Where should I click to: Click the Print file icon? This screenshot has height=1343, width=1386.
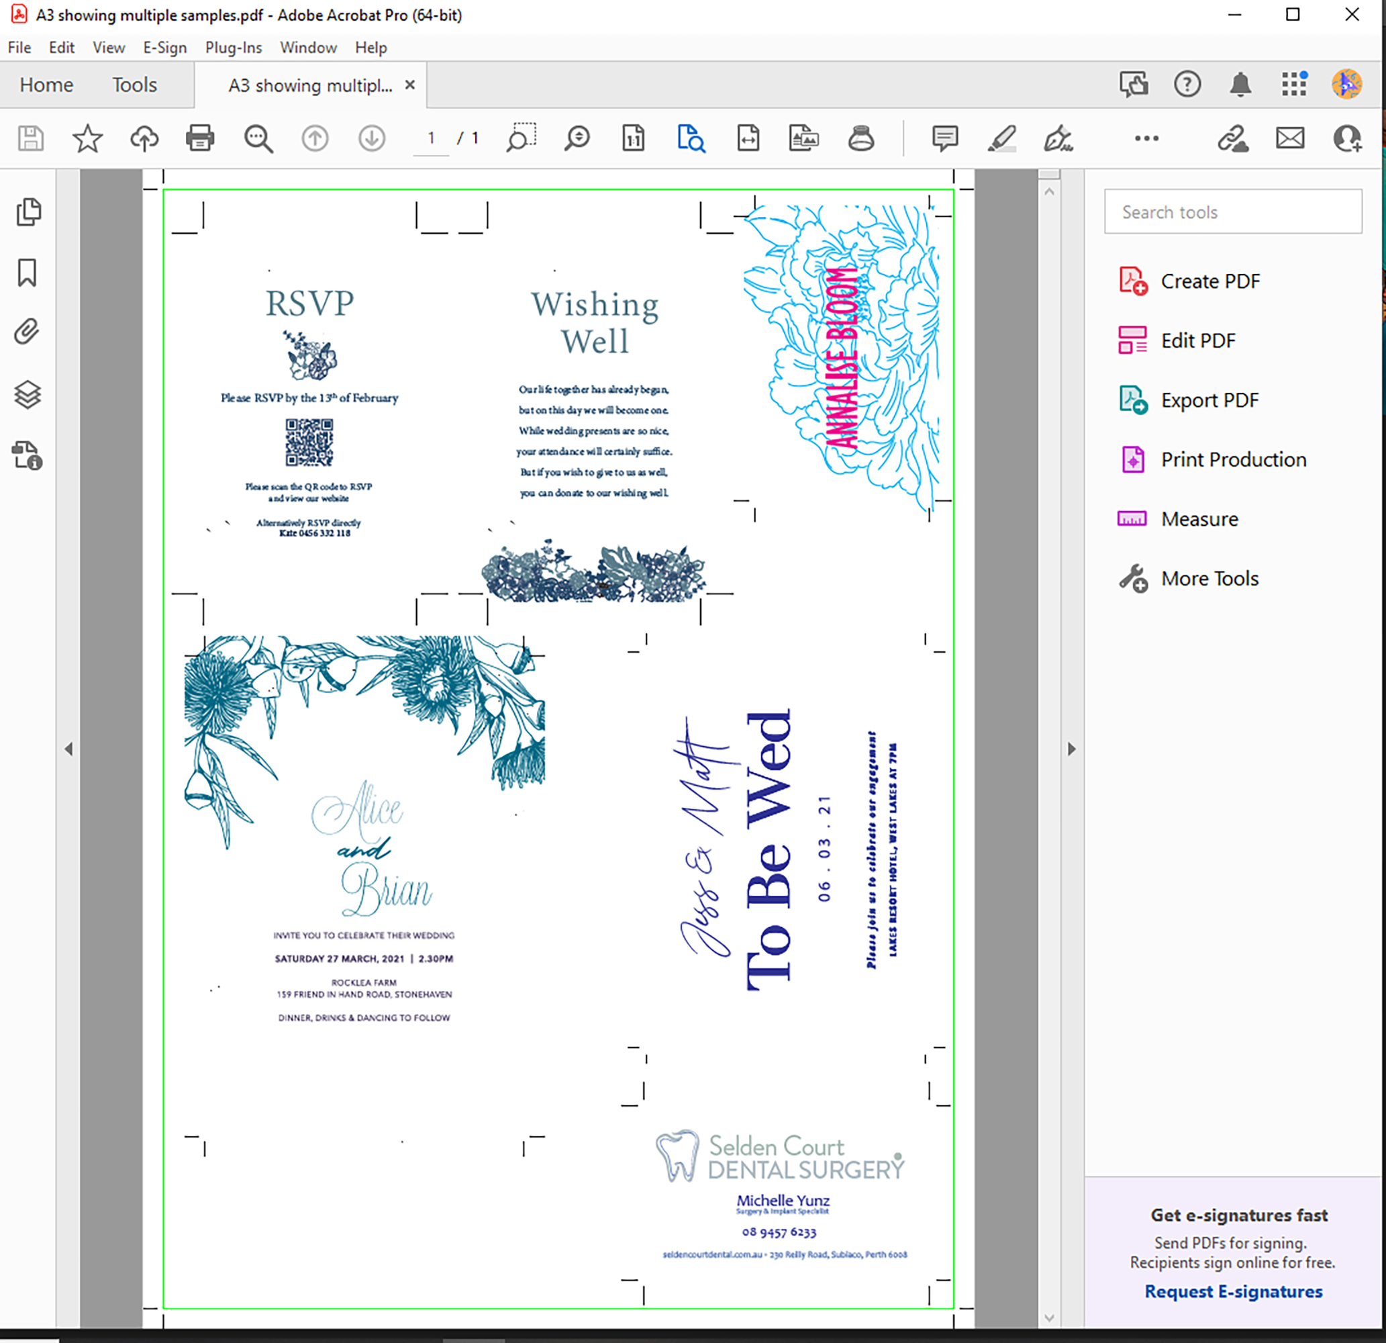pos(200,138)
